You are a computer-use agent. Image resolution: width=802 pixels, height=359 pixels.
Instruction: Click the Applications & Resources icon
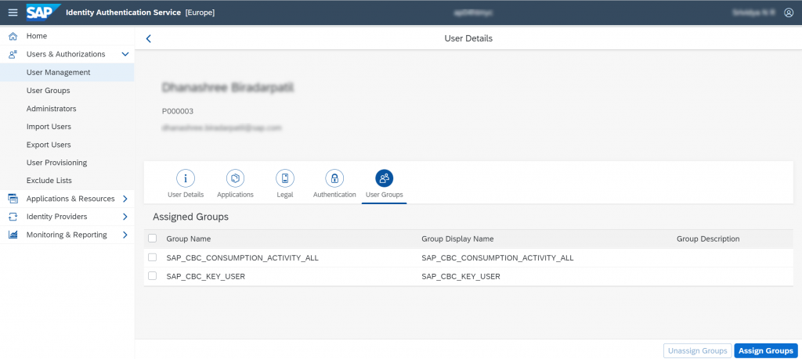[13, 199]
